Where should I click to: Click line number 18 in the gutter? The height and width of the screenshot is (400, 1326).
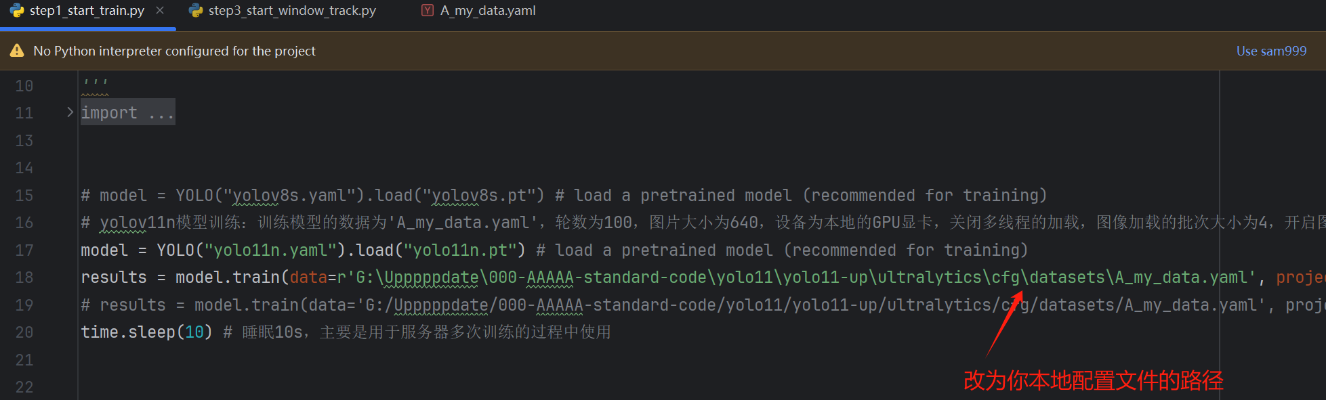click(x=24, y=277)
